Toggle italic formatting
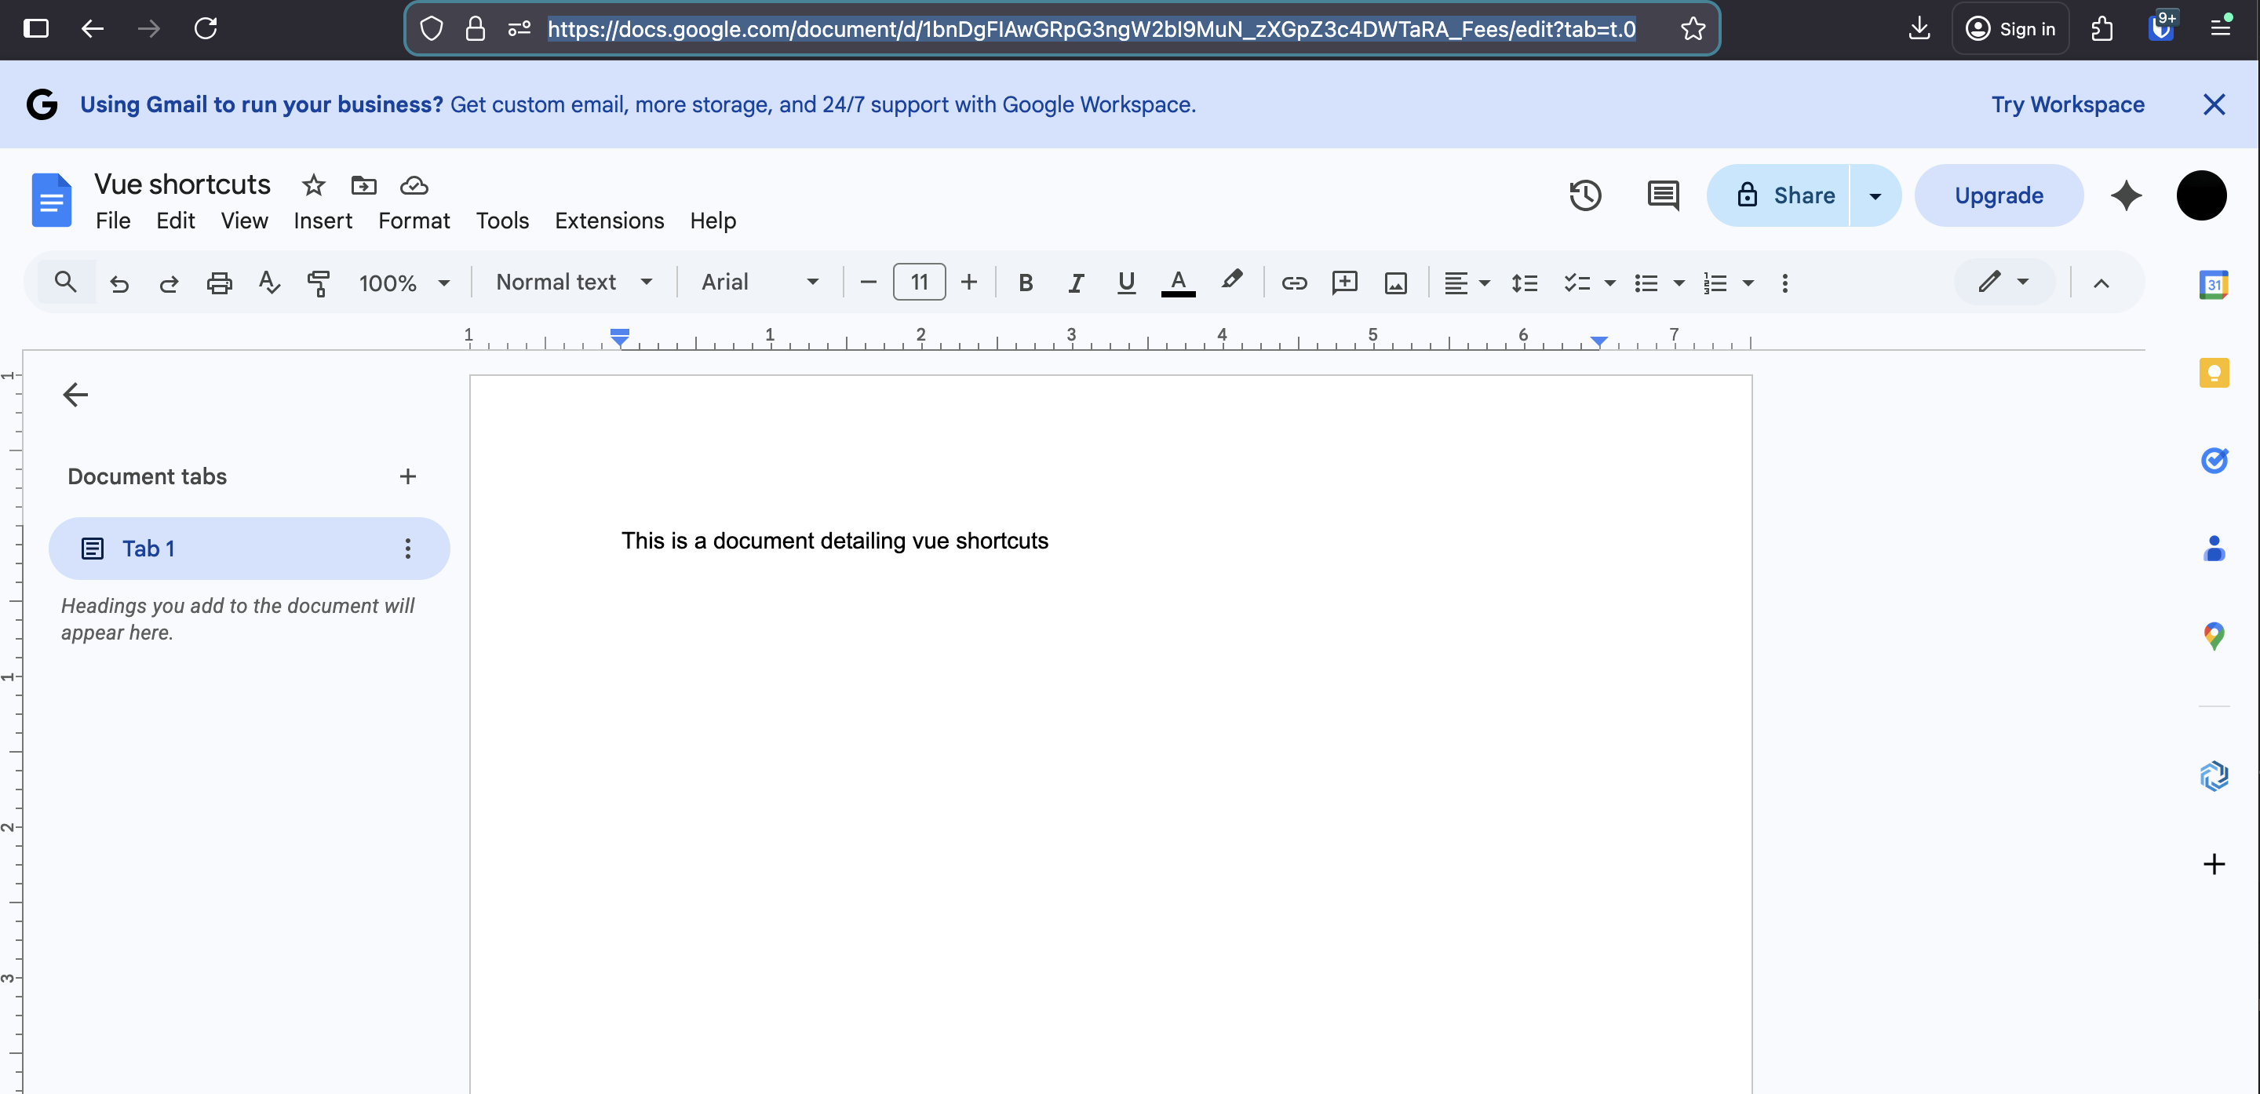 [x=1076, y=283]
